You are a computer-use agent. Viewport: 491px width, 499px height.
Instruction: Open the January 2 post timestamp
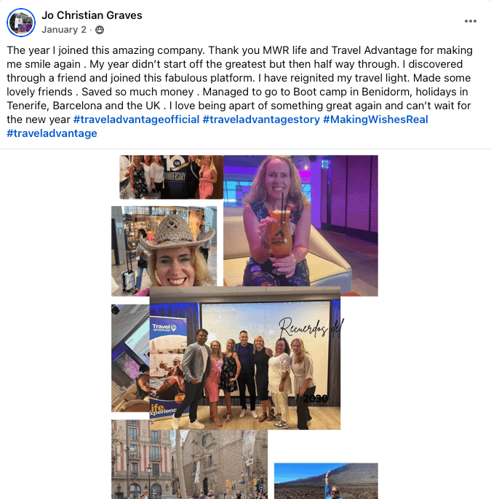coord(64,30)
